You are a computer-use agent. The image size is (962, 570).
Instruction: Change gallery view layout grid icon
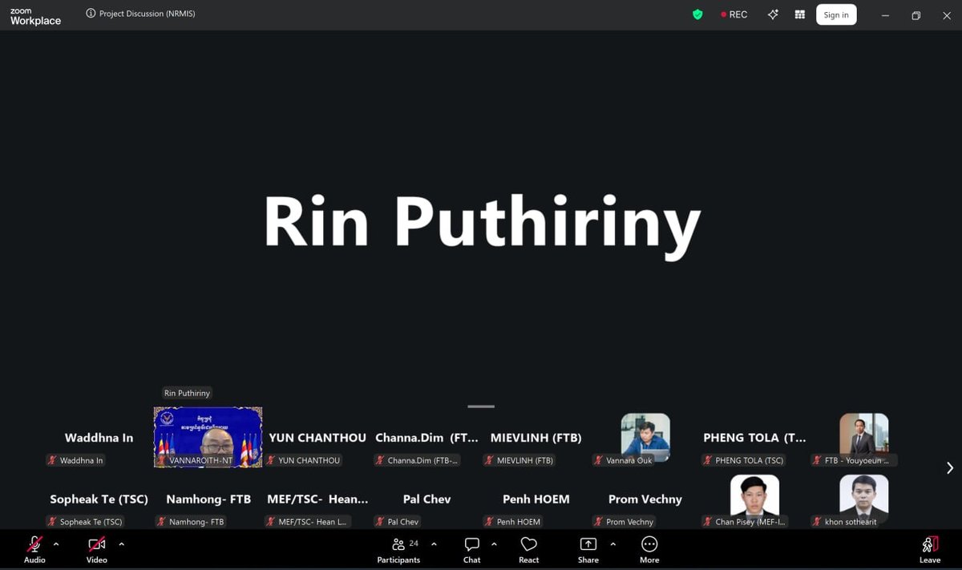point(799,14)
